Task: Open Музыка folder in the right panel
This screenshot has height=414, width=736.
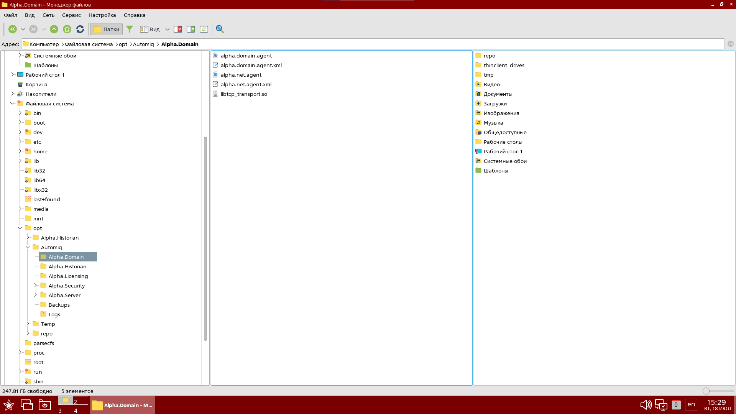Action: click(x=489, y=123)
